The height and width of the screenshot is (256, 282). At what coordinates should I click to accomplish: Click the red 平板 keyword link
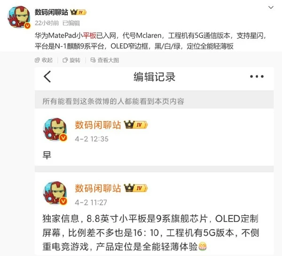pos(90,35)
